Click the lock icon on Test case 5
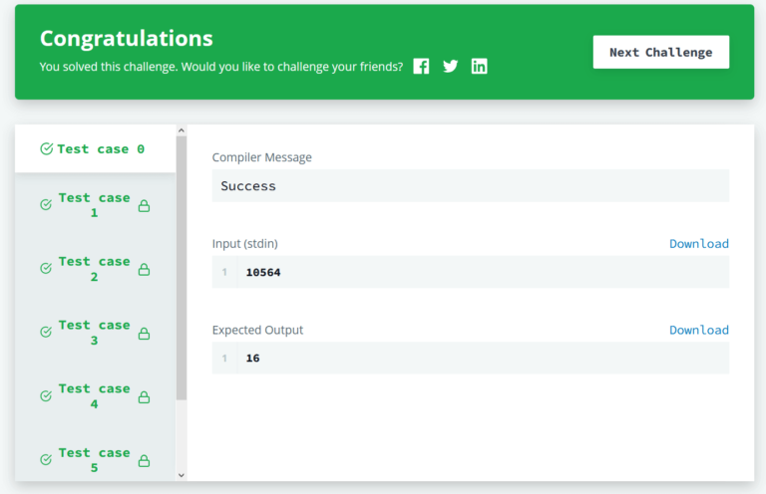Screen dimensions: 766x494 [144, 460]
